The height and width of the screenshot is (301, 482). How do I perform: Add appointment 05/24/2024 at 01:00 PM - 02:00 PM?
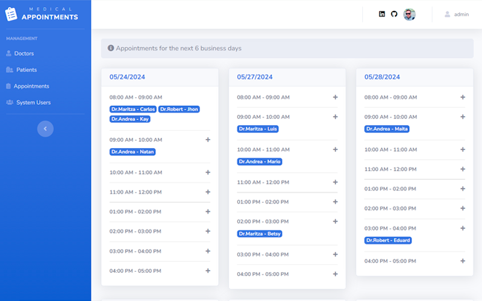click(x=208, y=212)
